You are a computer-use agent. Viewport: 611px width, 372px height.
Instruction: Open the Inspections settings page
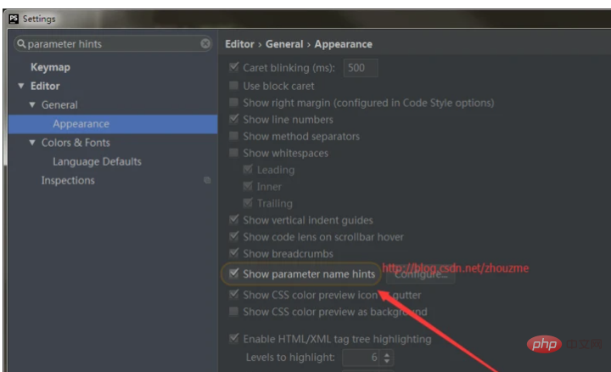68,180
